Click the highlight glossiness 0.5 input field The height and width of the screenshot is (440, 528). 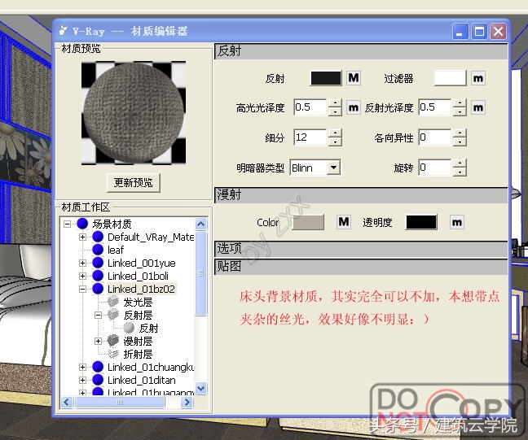tap(310, 107)
